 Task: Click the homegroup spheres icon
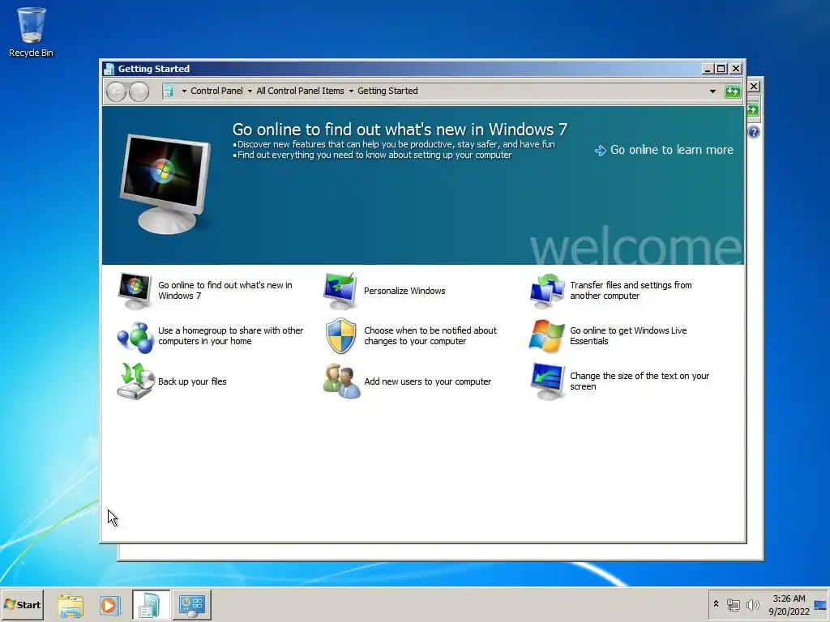(135, 336)
